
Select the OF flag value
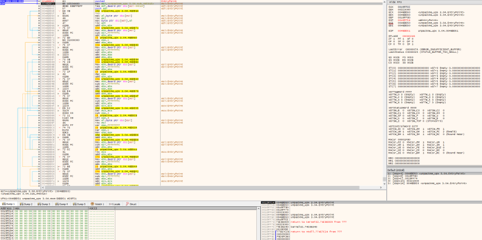pos(393,41)
